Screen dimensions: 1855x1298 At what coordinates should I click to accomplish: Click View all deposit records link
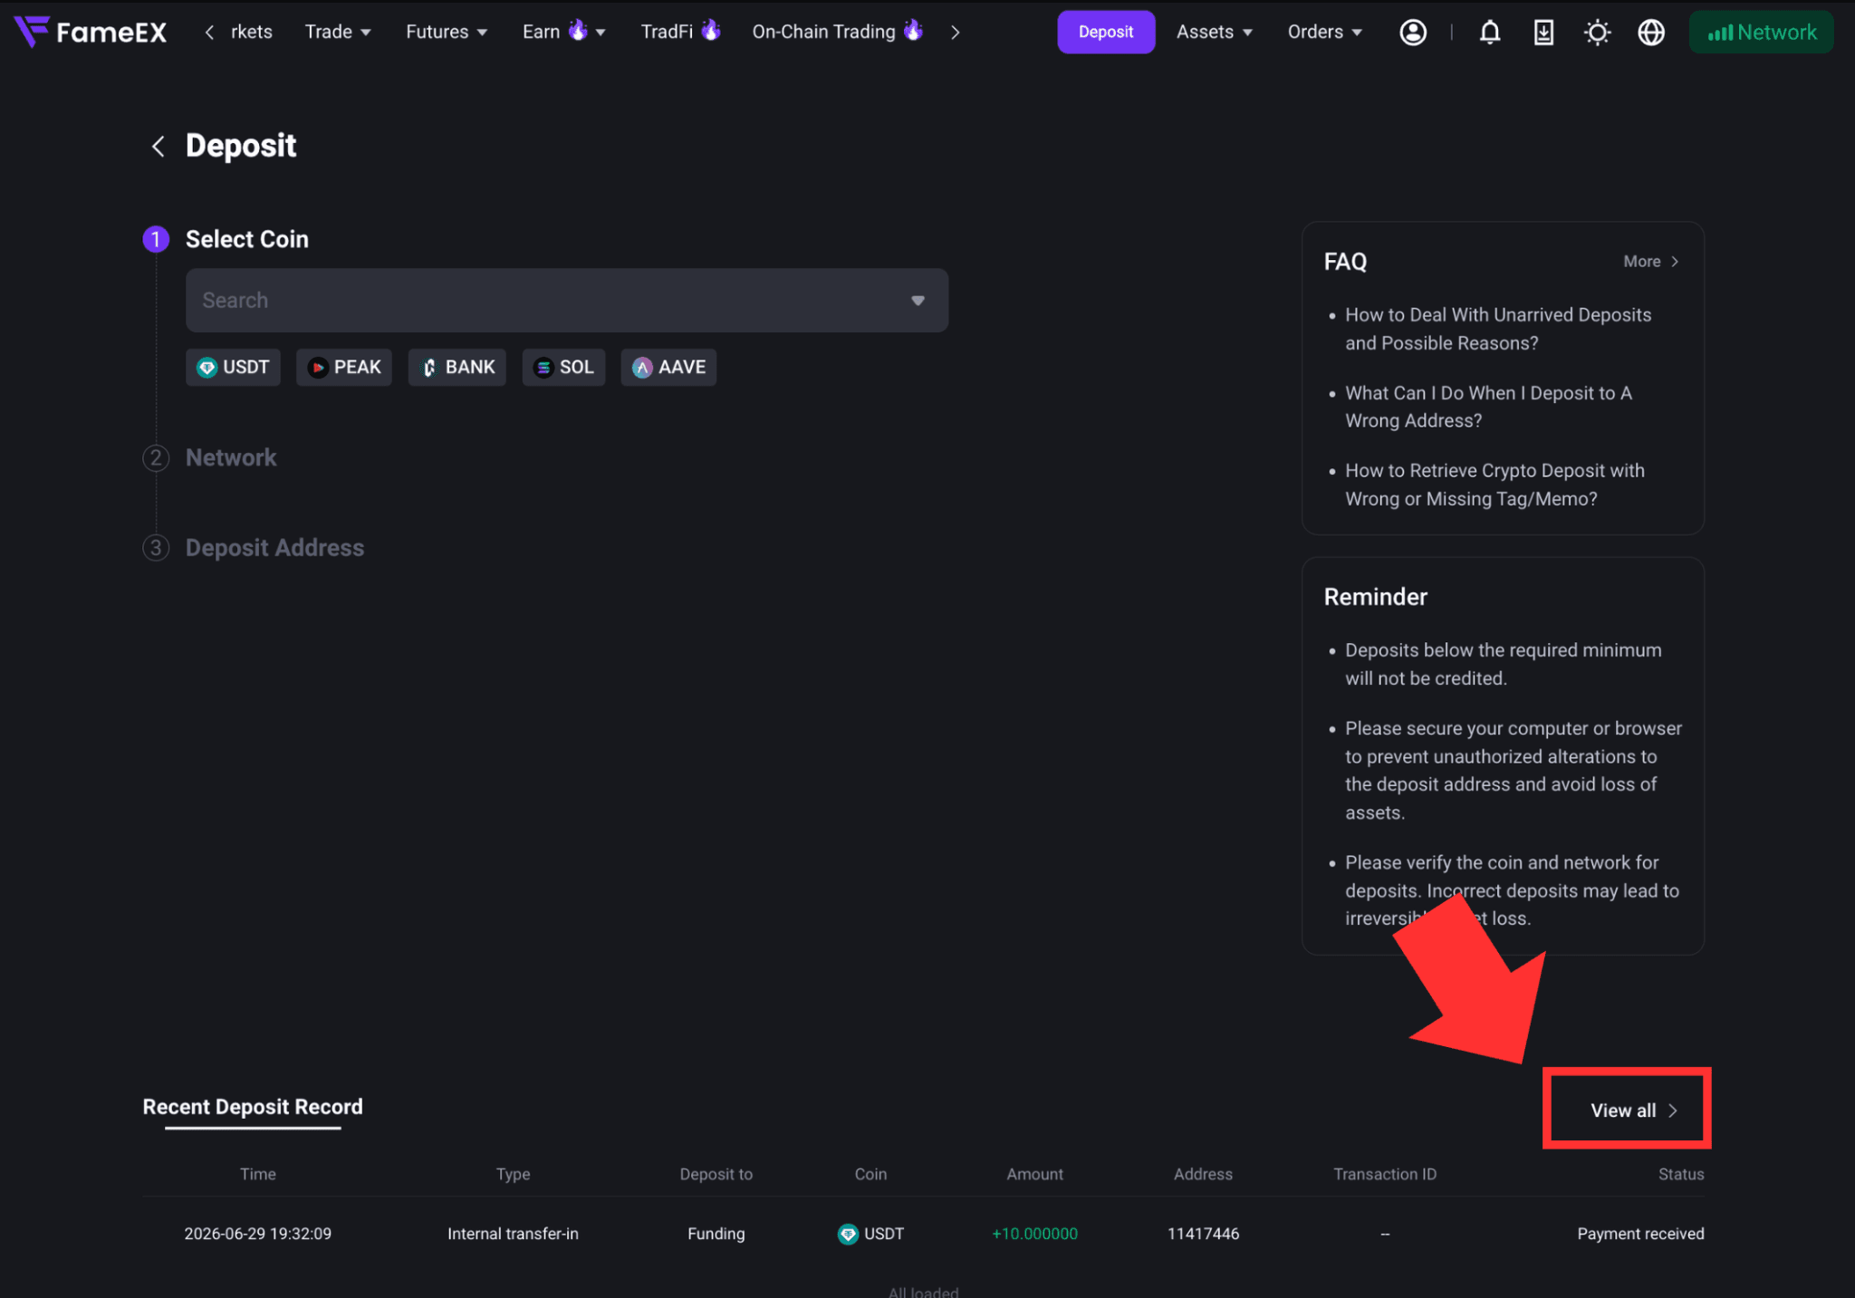1634,1111
